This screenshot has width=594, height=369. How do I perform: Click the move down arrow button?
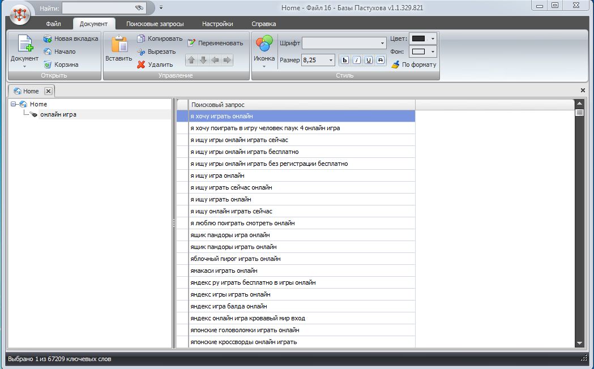coord(203,60)
